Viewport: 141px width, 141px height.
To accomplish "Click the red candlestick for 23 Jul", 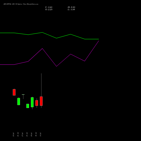I will 14,92.
